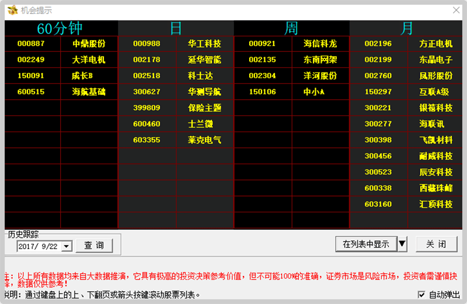Close the 机会提示 window with X

point(456,10)
